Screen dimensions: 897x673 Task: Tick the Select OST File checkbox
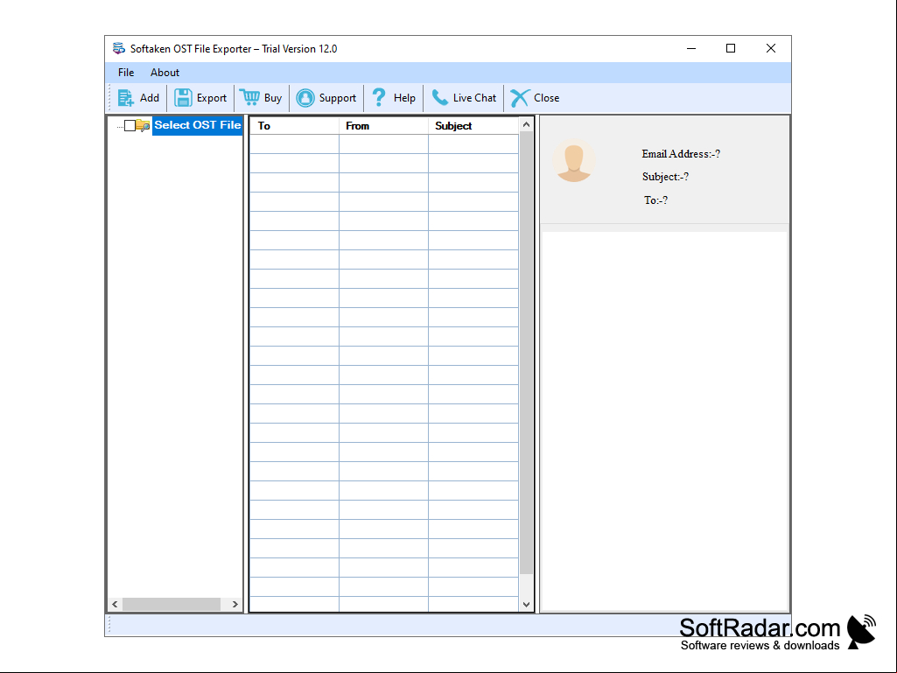(130, 125)
